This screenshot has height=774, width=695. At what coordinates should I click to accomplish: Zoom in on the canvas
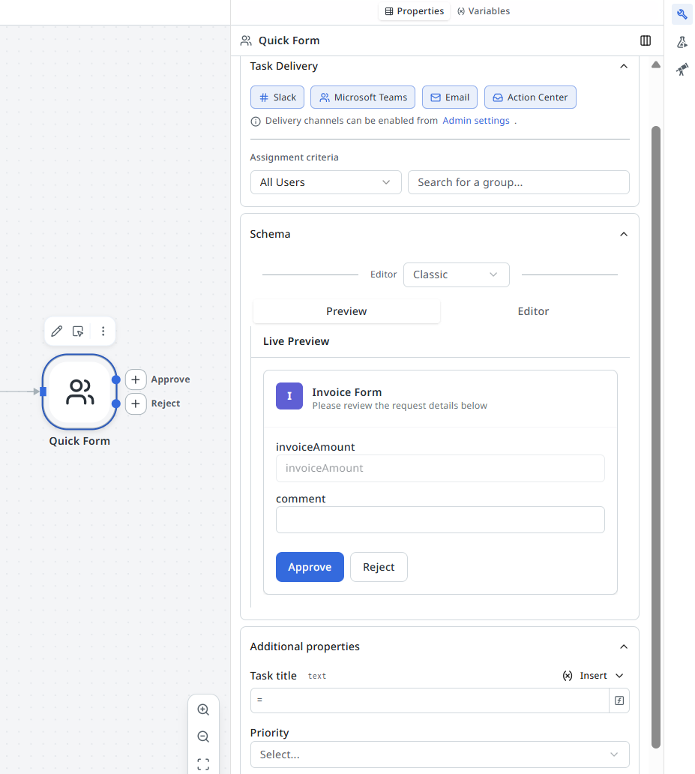(x=203, y=709)
